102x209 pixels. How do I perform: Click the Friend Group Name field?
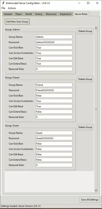coord(54,85)
